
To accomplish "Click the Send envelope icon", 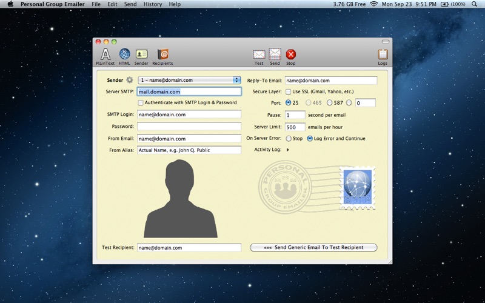I will (x=275, y=54).
